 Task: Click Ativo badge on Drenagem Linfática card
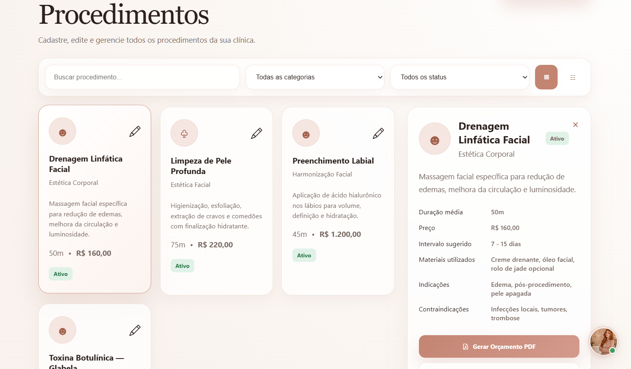61,274
